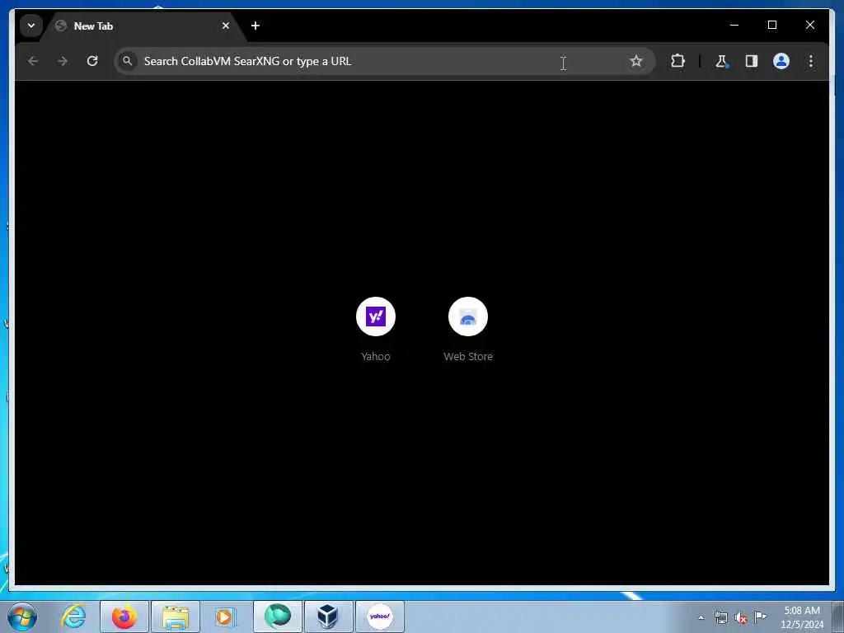The height and width of the screenshot is (633, 844).
Task: Open the Action Center flag icon
Action: click(761, 617)
